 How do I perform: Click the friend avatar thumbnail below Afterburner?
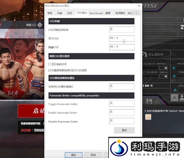click(148, 117)
